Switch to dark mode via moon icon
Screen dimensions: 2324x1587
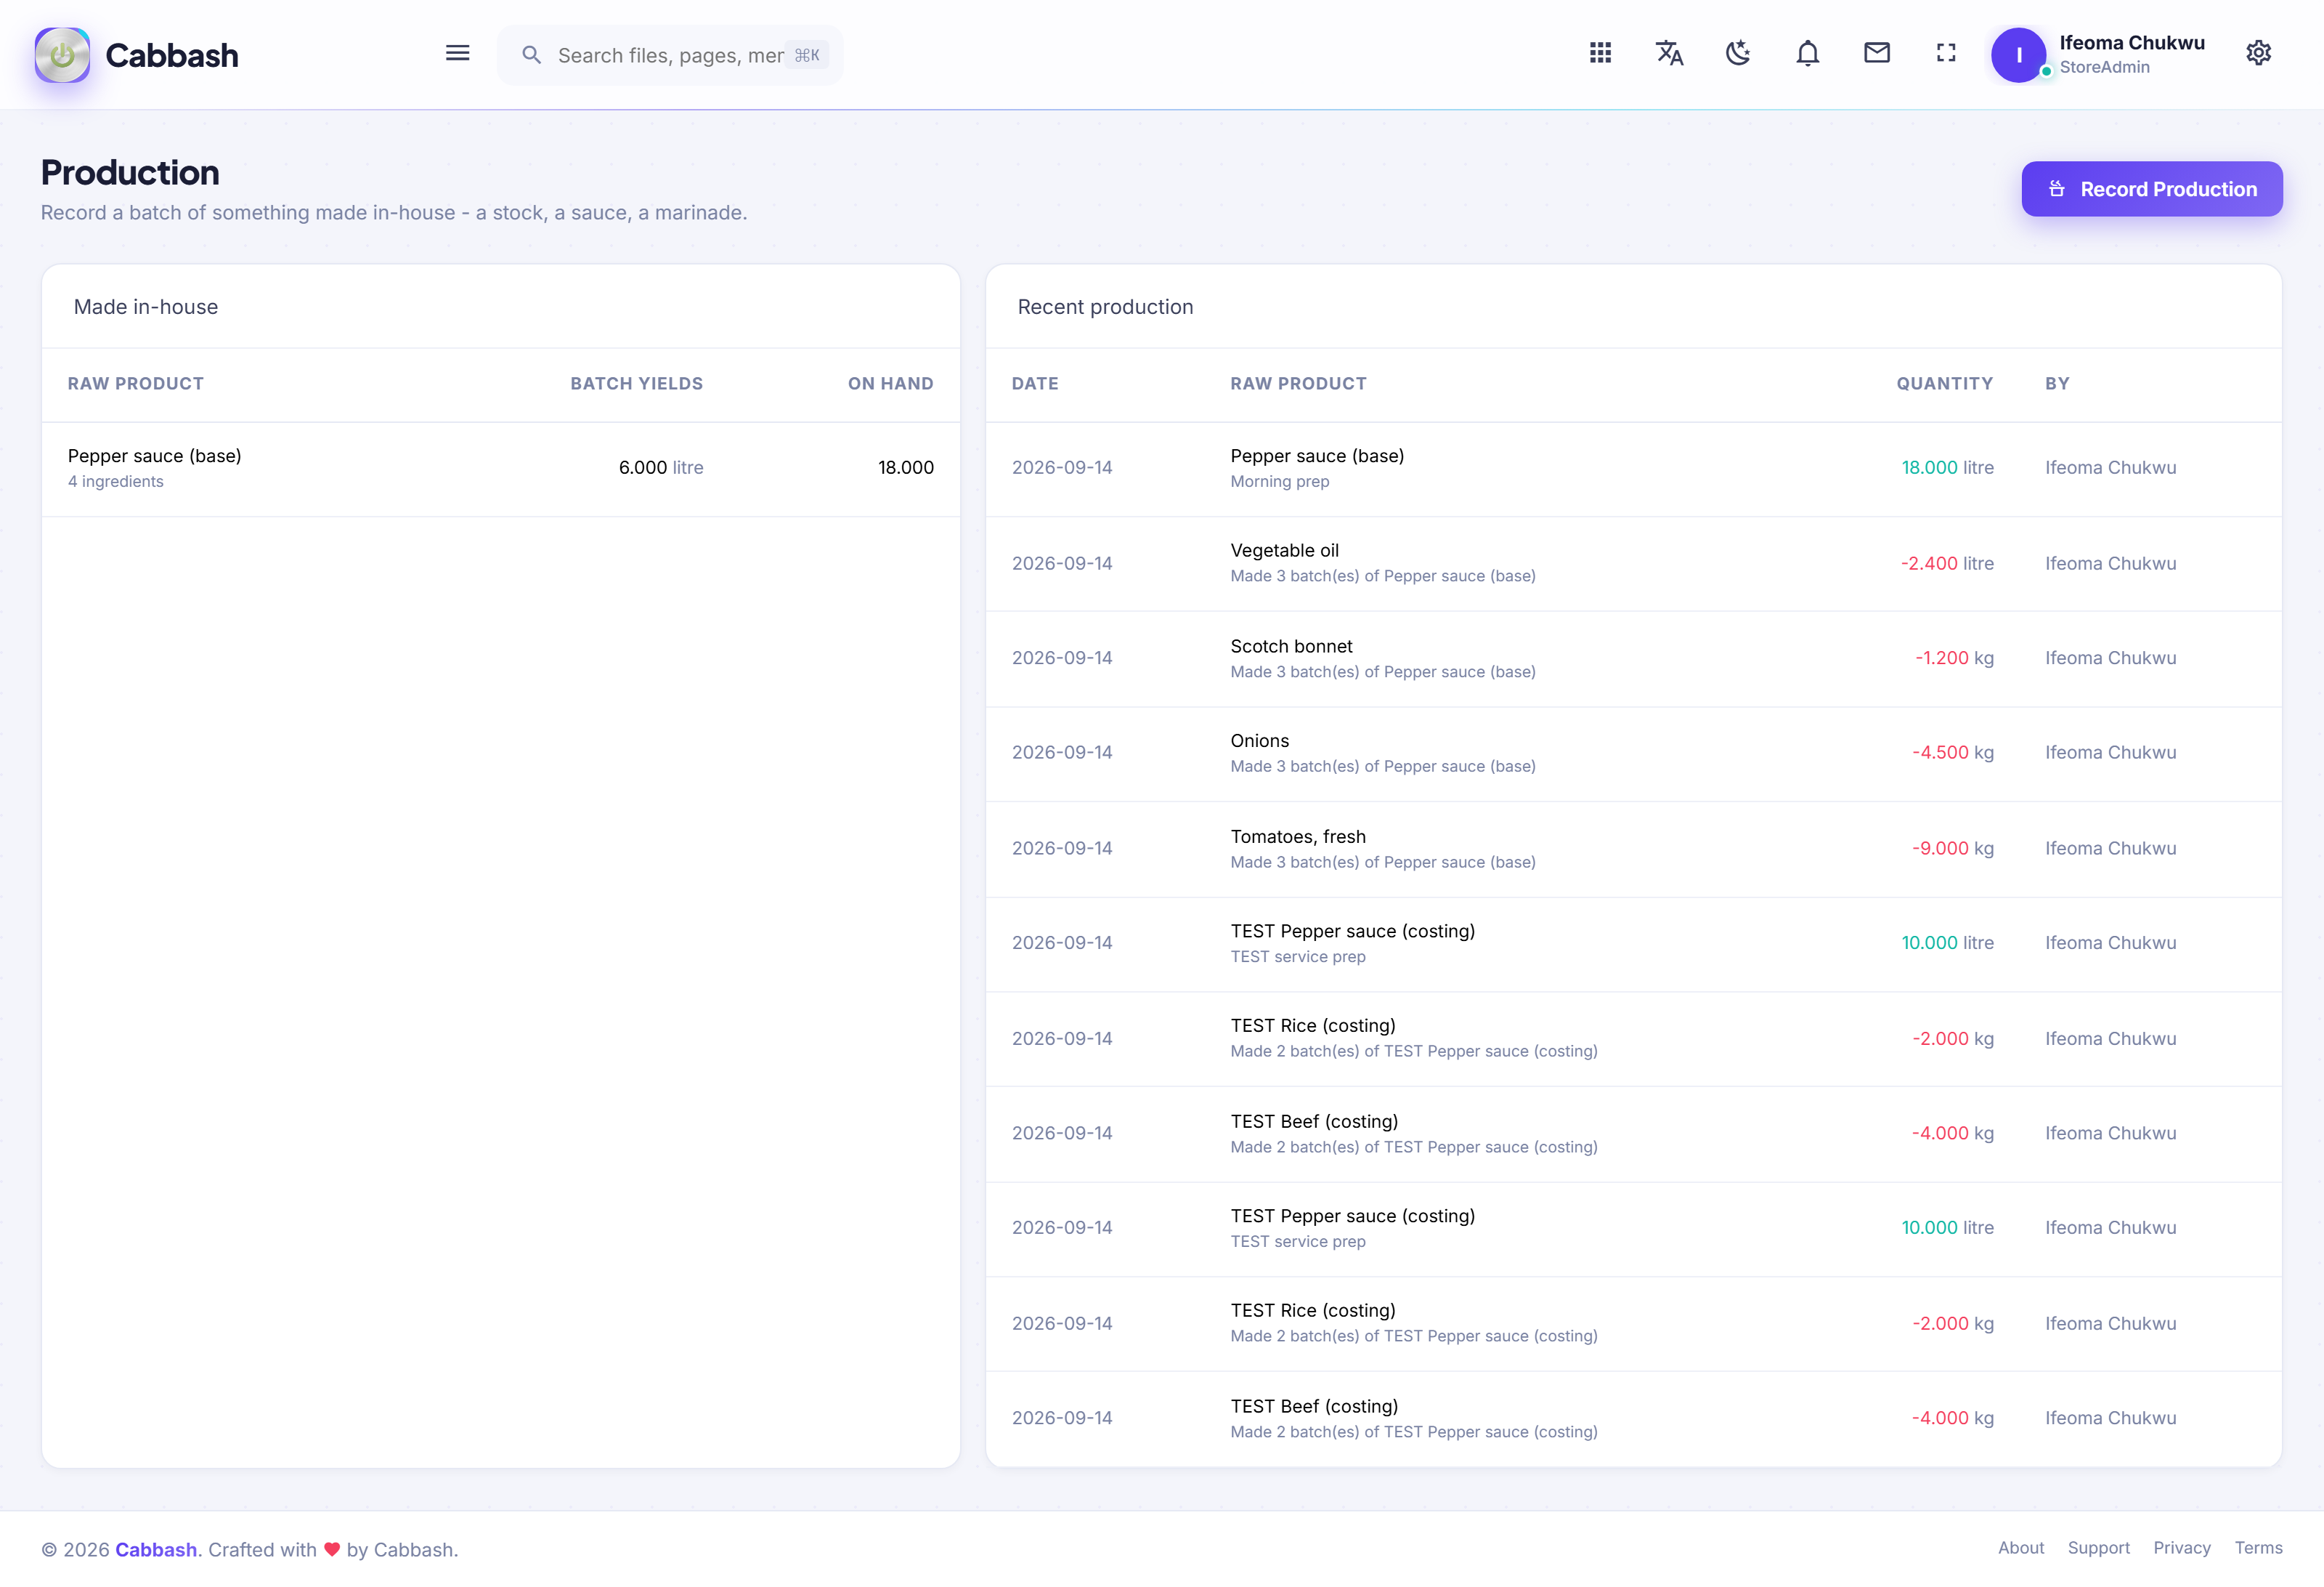(x=1738, y=53)
